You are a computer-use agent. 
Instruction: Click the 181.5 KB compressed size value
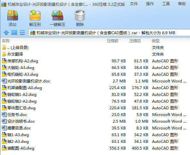point(140,108)
